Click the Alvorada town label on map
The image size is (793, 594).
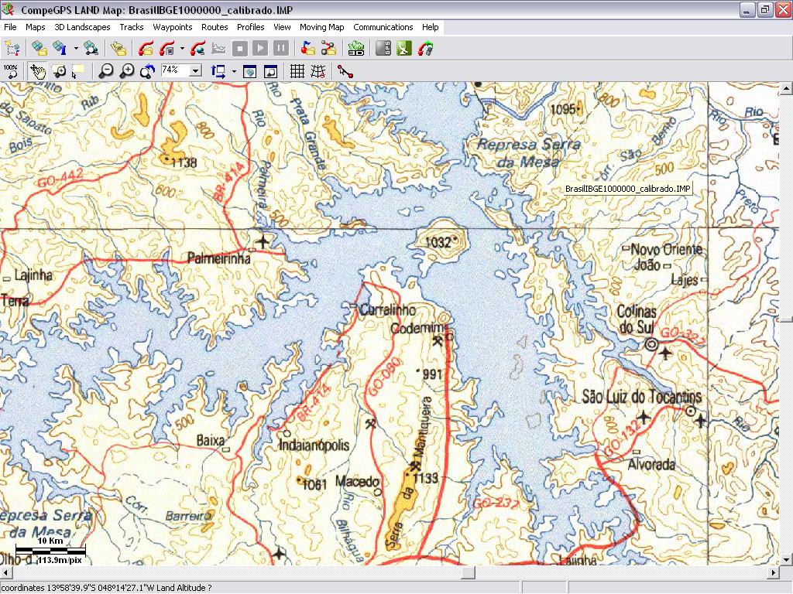point(651,464)
